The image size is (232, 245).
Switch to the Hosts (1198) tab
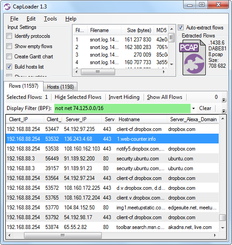(x=60, y=87)
